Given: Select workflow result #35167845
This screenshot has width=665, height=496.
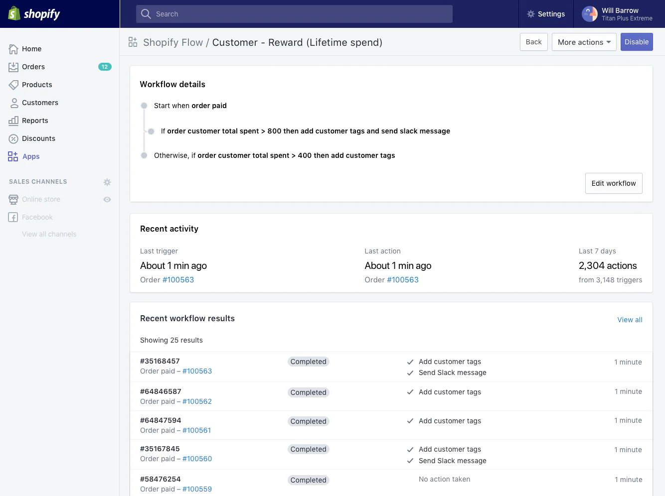Looking at the screenshot, I should coord(160,449).
